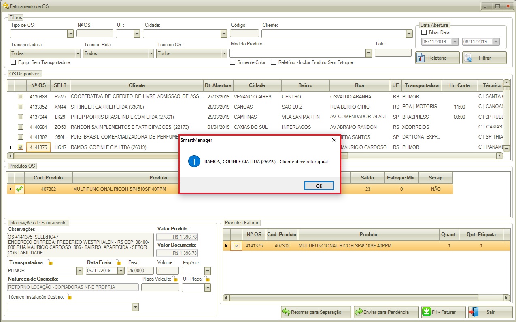Open the Modelo Produto dropdown

coord(369,53)
